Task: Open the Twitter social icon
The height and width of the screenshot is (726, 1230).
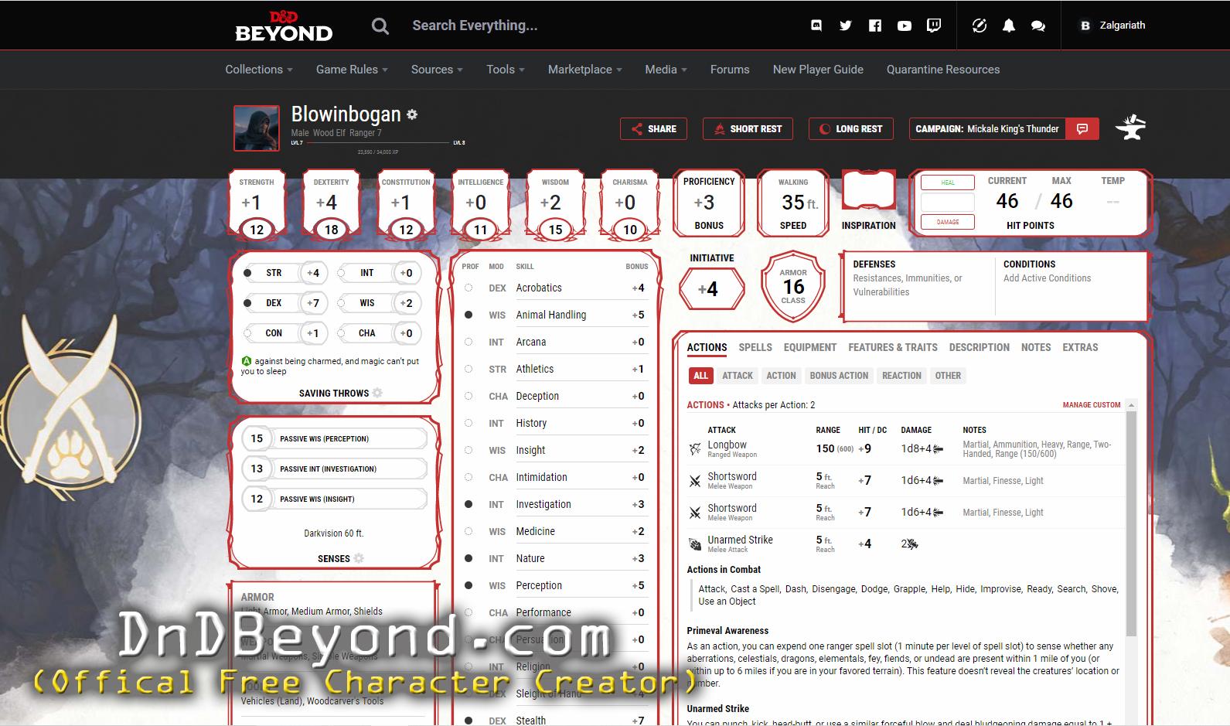Action: pos(846,26)
